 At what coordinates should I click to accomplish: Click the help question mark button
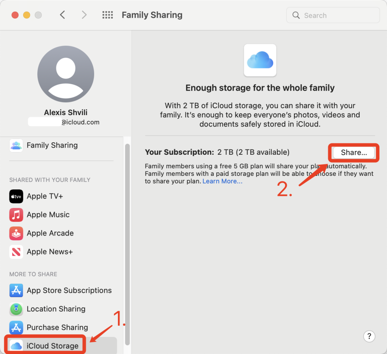point(369,336)
